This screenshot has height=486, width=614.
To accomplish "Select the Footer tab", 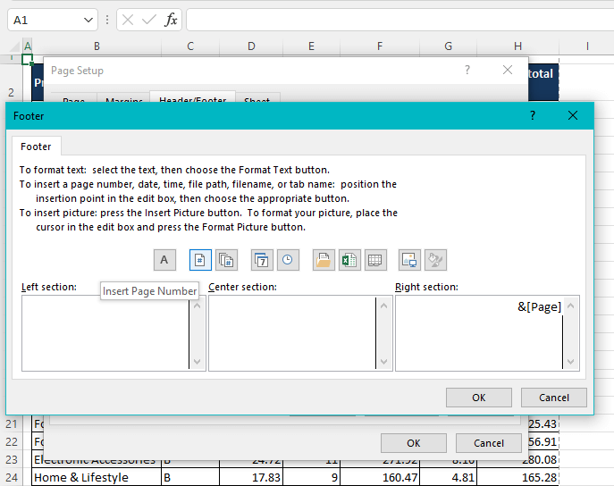I will tap(37, 147).
